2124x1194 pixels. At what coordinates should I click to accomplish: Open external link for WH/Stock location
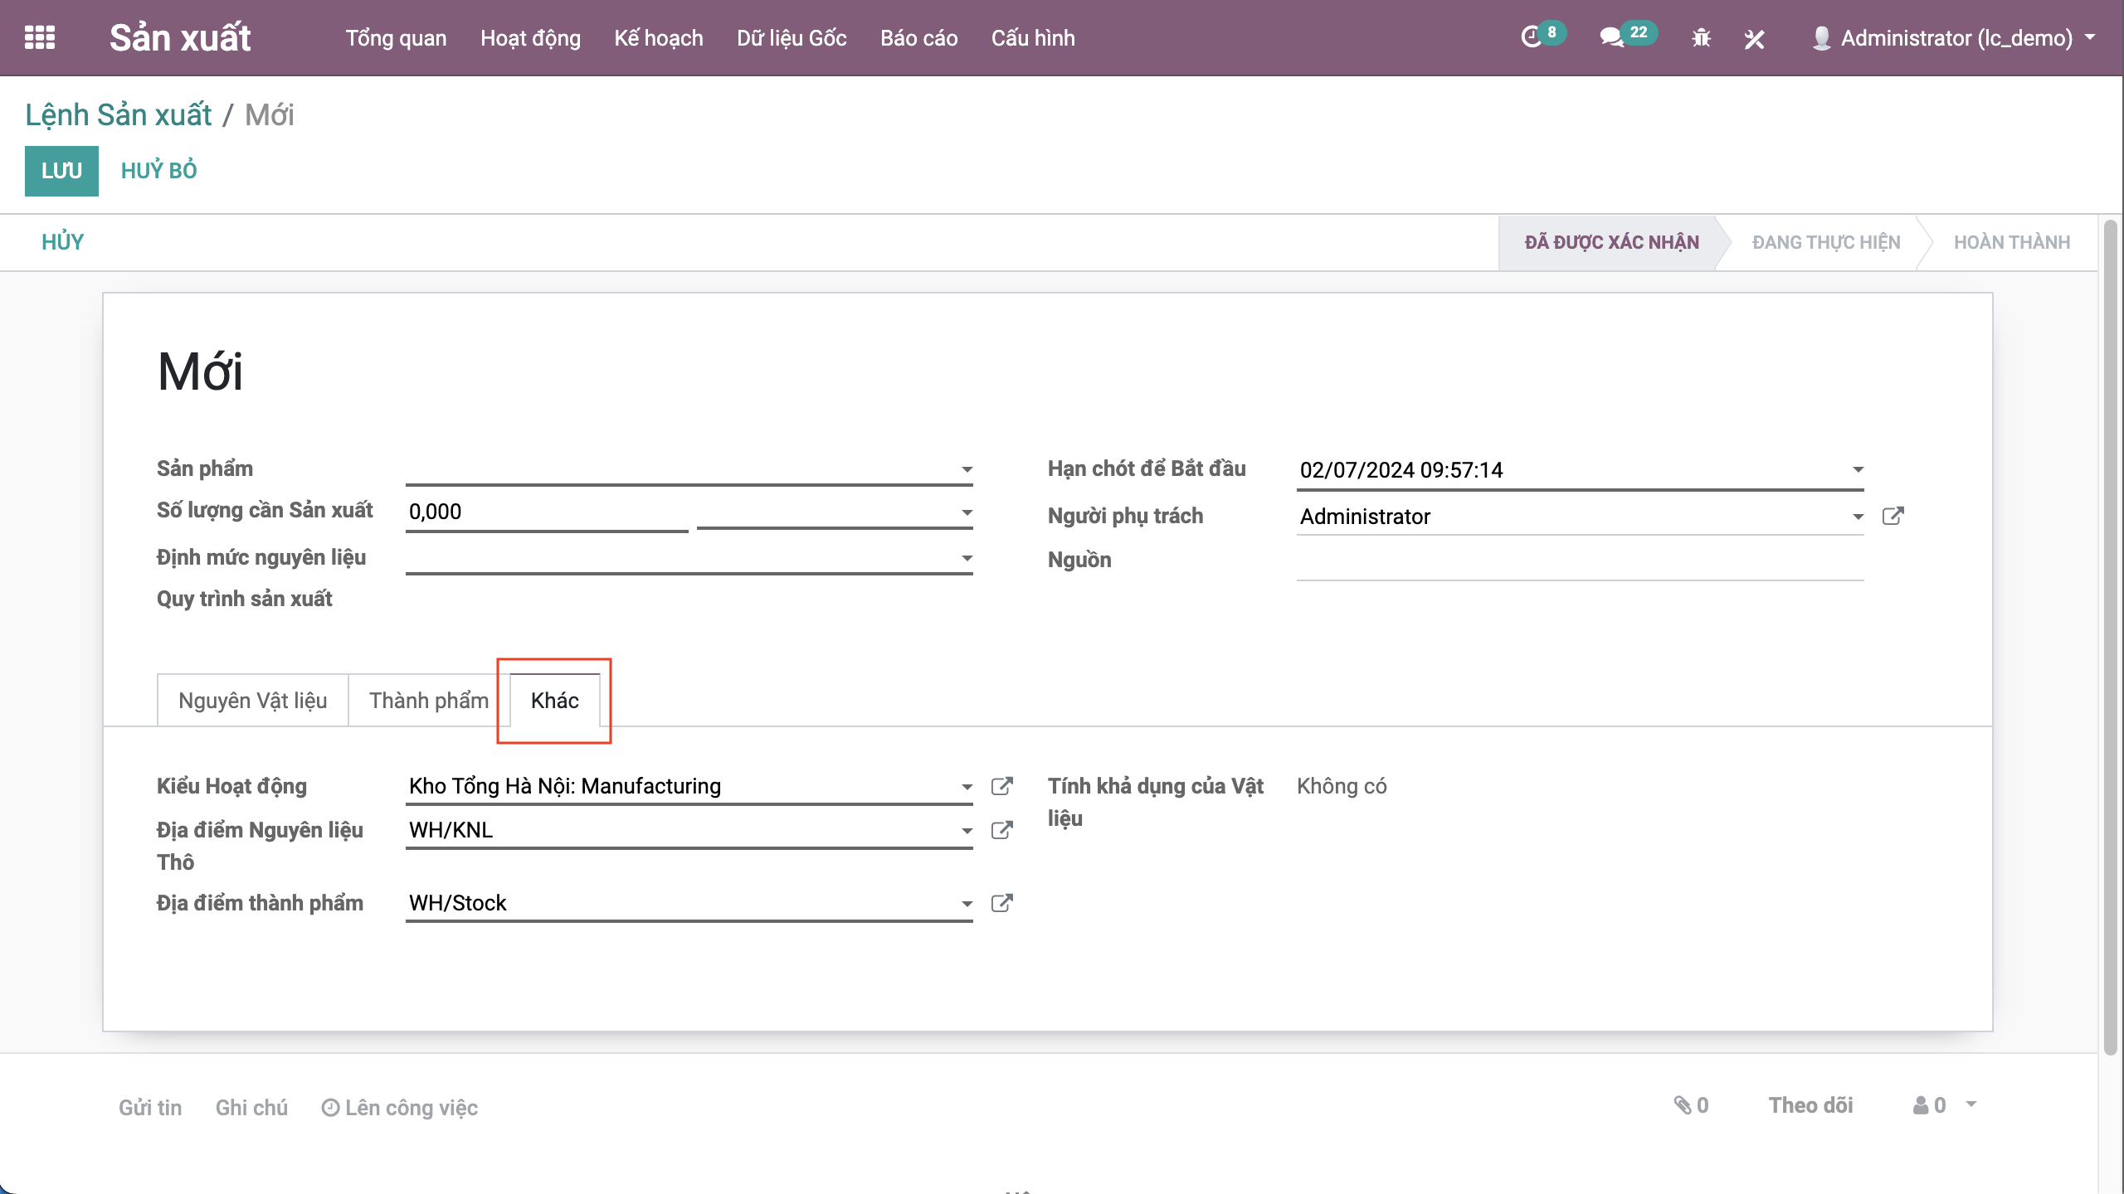coord(1002,903)
